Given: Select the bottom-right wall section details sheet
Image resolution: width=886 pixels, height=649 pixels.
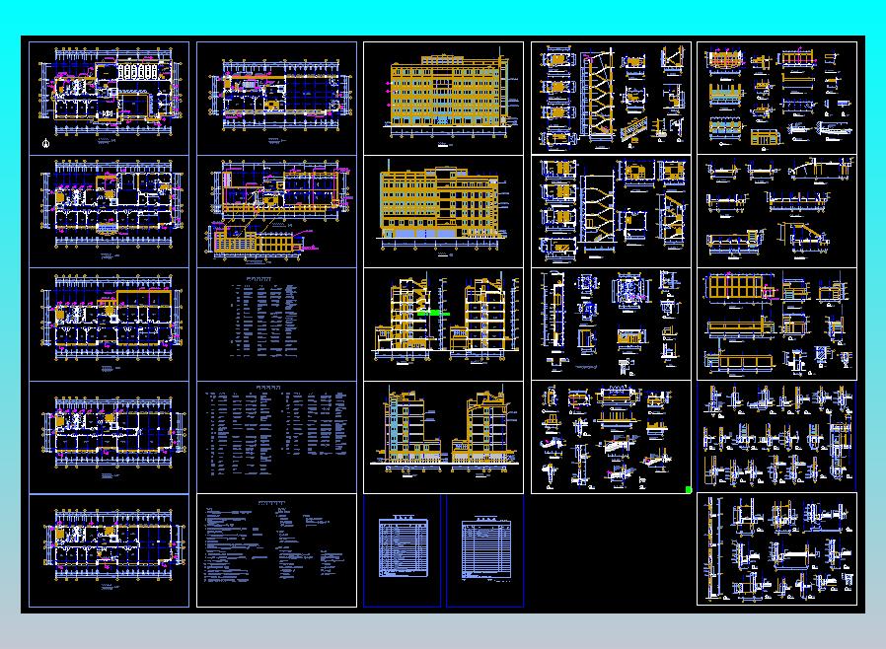Looking at the screenshot, I should [x=776, y=549].
